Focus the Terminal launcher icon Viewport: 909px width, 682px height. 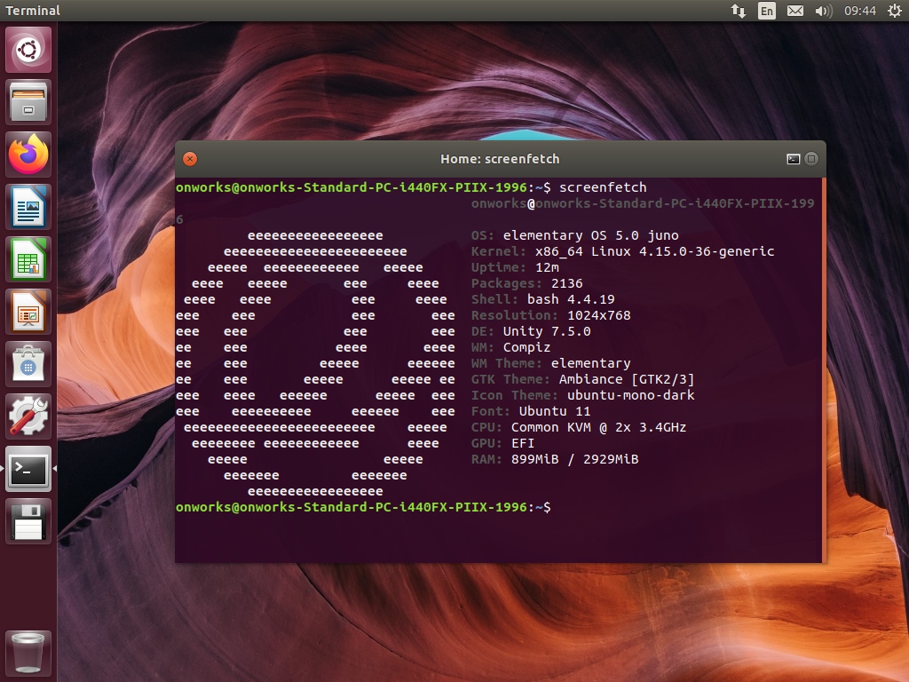point(28,469)
